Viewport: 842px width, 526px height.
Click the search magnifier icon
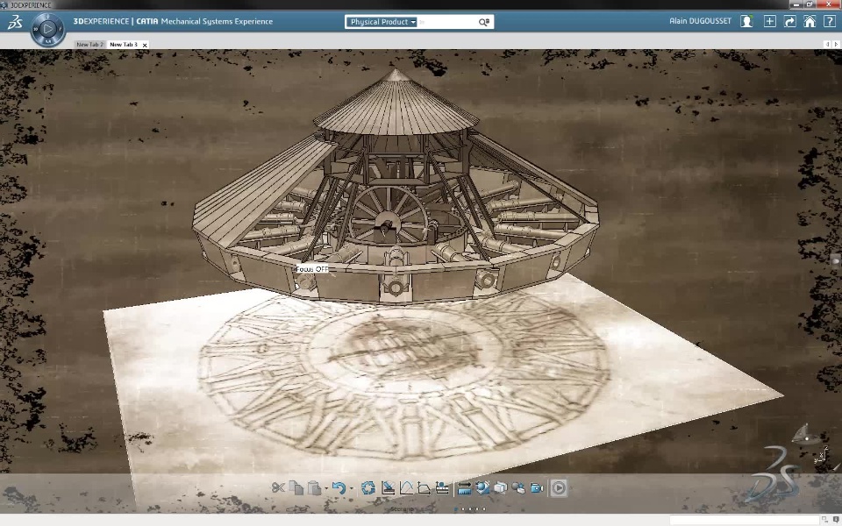point(484,22)
